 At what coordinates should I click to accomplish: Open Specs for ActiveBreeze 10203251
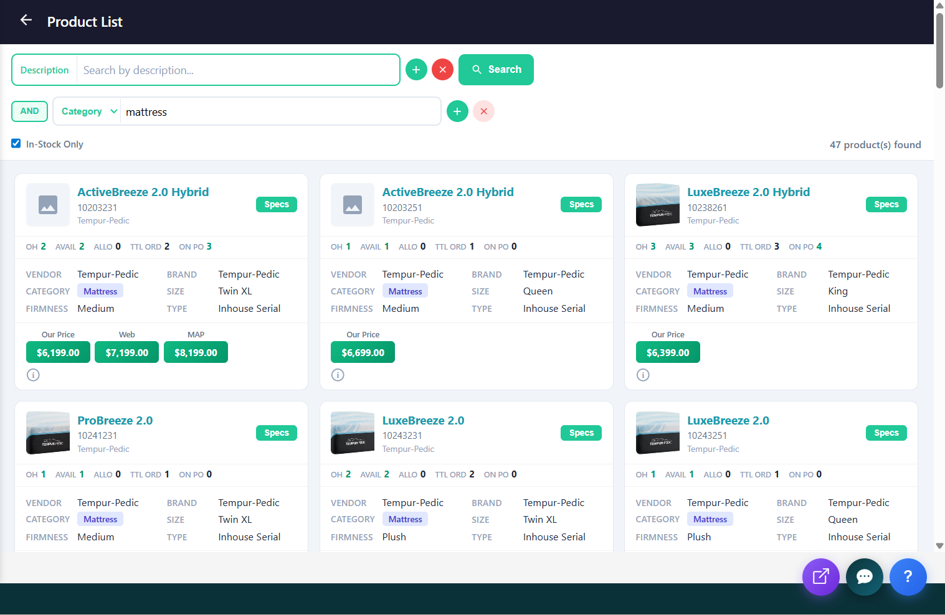pyautogui.click(x=581, y=204)
